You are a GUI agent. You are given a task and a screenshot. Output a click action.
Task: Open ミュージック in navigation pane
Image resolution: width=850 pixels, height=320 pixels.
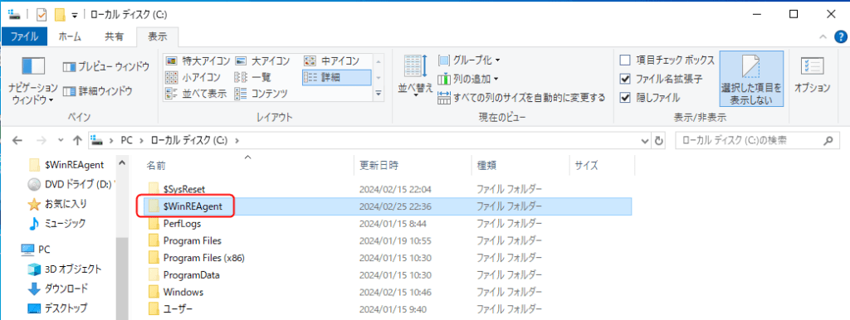(x=57, y=223)
